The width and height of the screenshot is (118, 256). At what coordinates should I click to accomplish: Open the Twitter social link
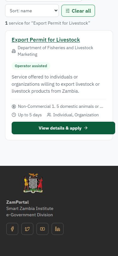pyautogui.click(x=27, y=229)
